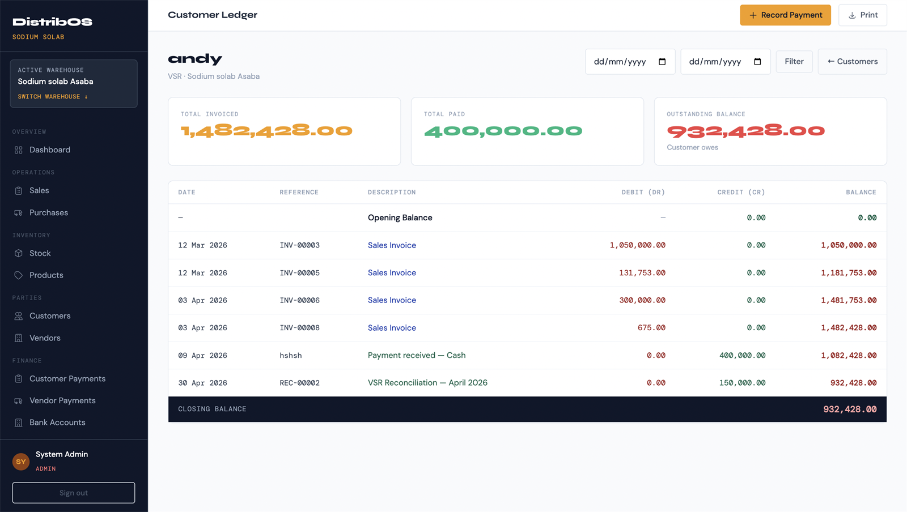Image resolution: width=907 pixels, height=512 pixels.
Task: Click the Total Paid amount card
Action: 527,131
